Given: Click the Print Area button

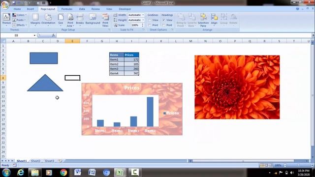Looking at the screenshot, I should point(70,20).
